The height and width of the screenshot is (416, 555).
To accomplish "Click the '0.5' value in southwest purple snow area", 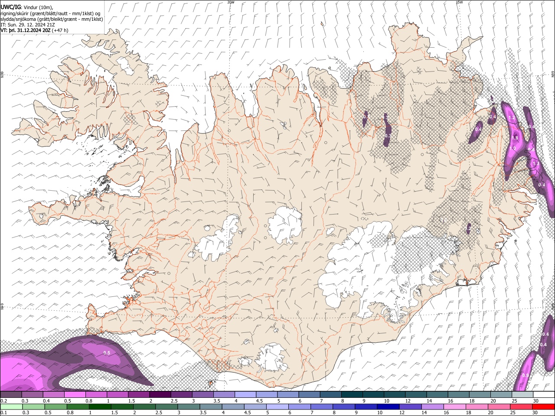I will [x=107, y=353].
